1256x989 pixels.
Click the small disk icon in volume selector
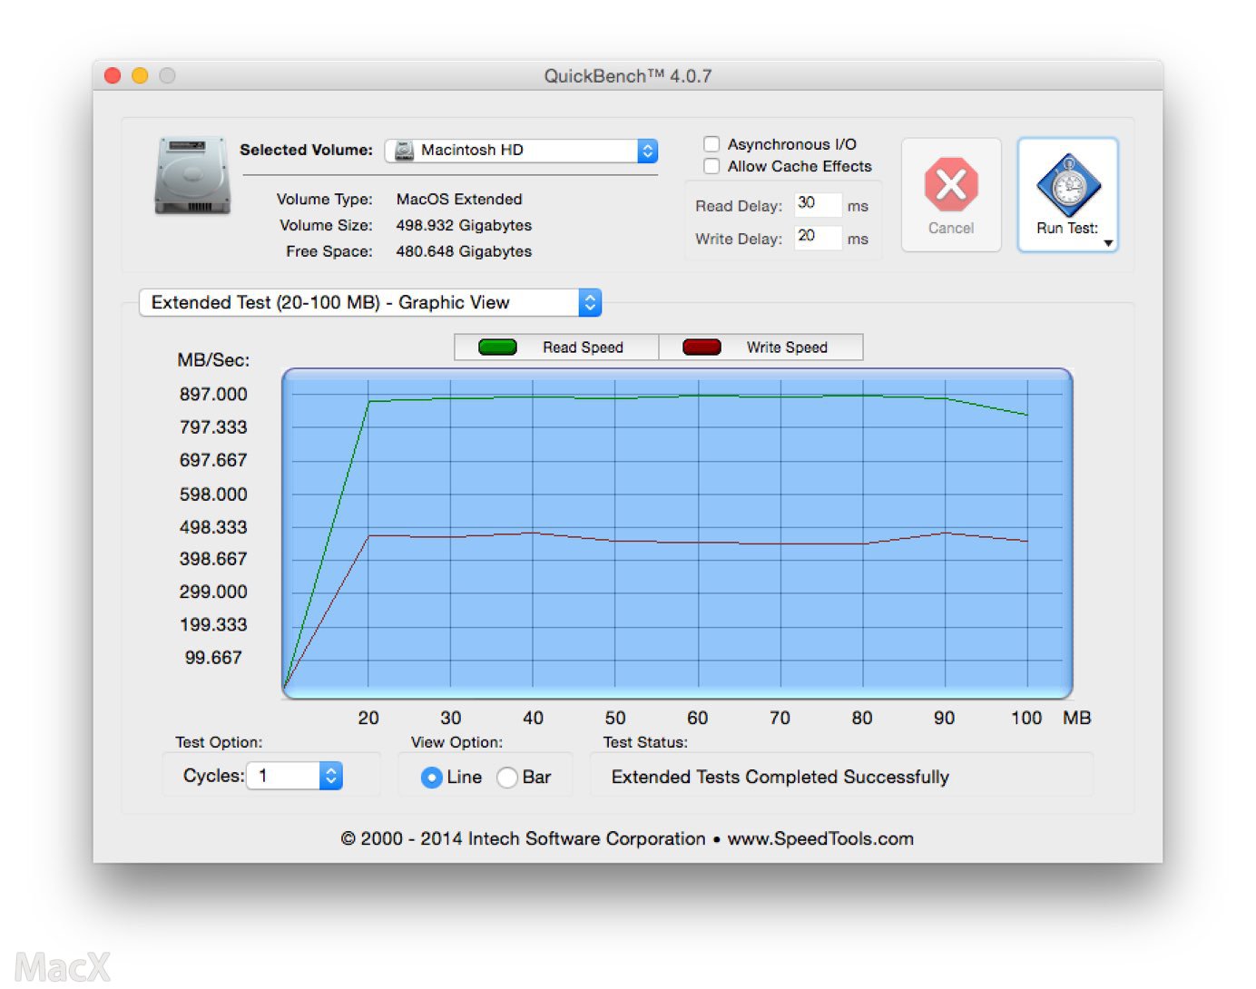[405, 151]
